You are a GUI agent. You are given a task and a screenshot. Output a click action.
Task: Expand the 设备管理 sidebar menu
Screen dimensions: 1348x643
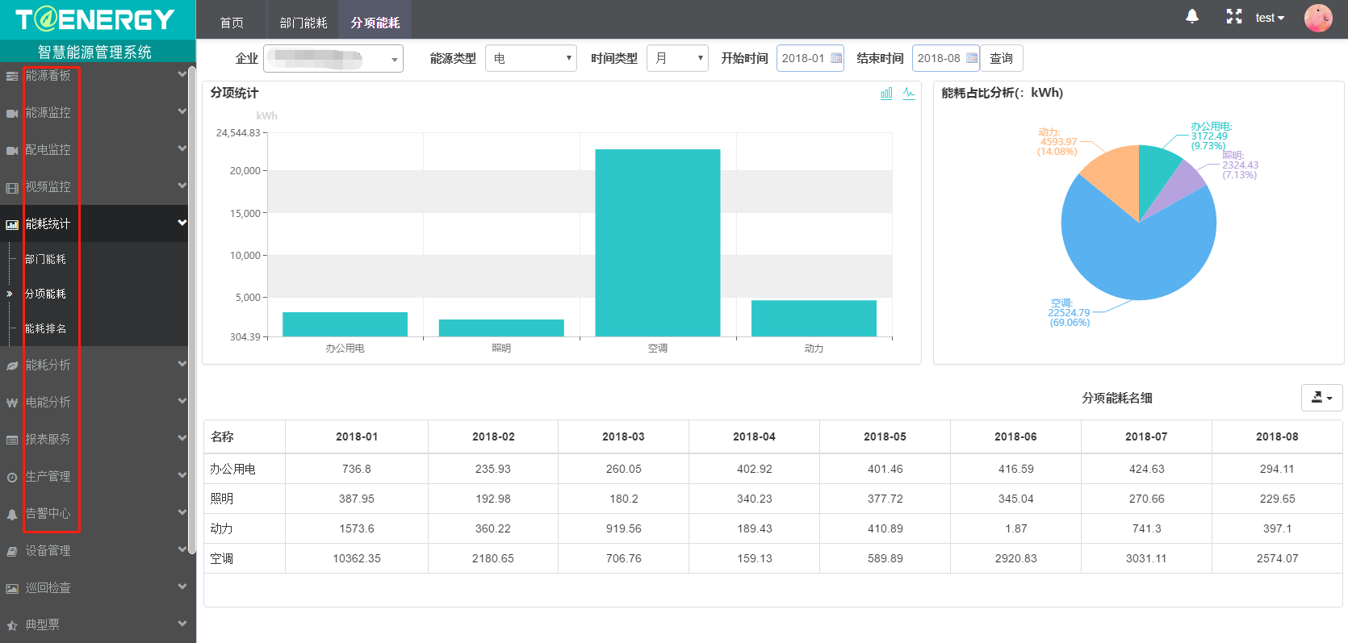click(x=48, y=550)
